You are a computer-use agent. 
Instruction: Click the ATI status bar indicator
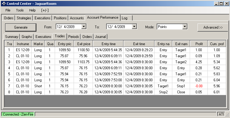(221, 114)
